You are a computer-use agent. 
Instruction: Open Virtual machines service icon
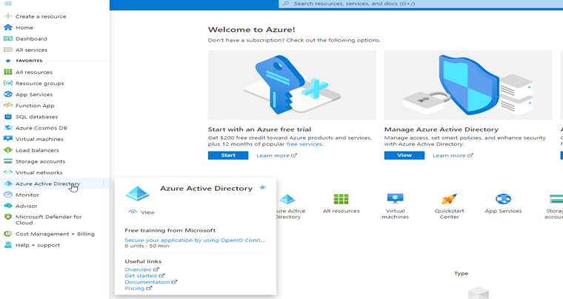click(395, 199)
